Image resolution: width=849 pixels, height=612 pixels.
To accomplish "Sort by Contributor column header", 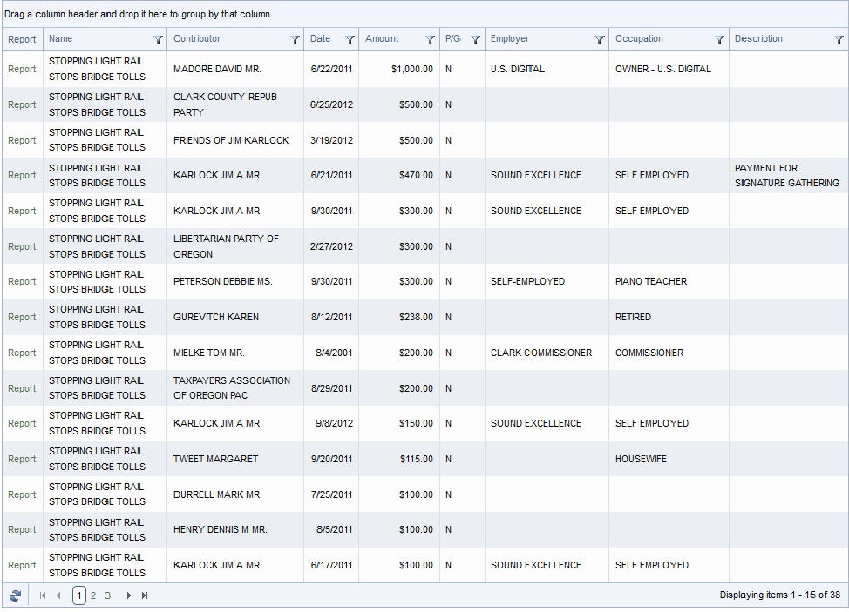I will [x=197, y=39].
